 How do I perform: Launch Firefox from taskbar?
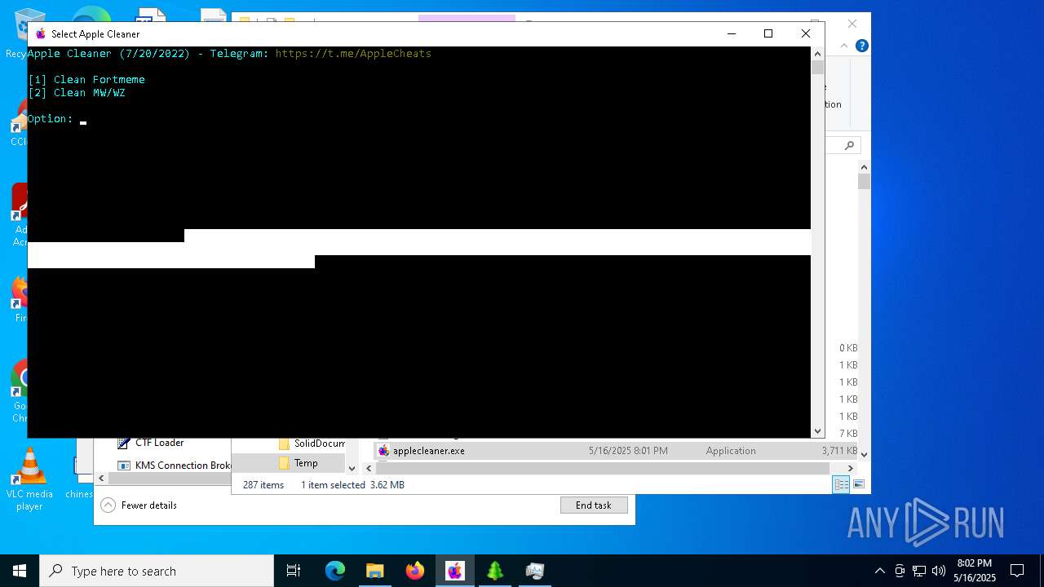pos(414,571)
